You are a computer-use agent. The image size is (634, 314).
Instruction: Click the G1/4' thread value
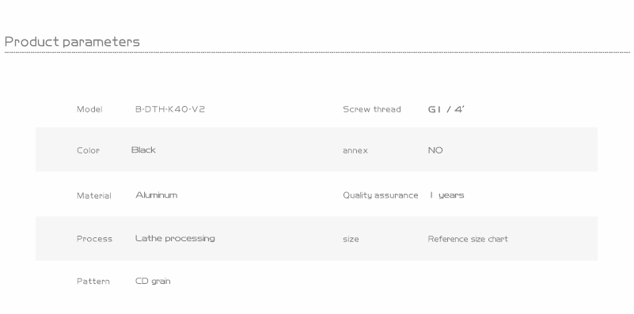pos(446,109)
